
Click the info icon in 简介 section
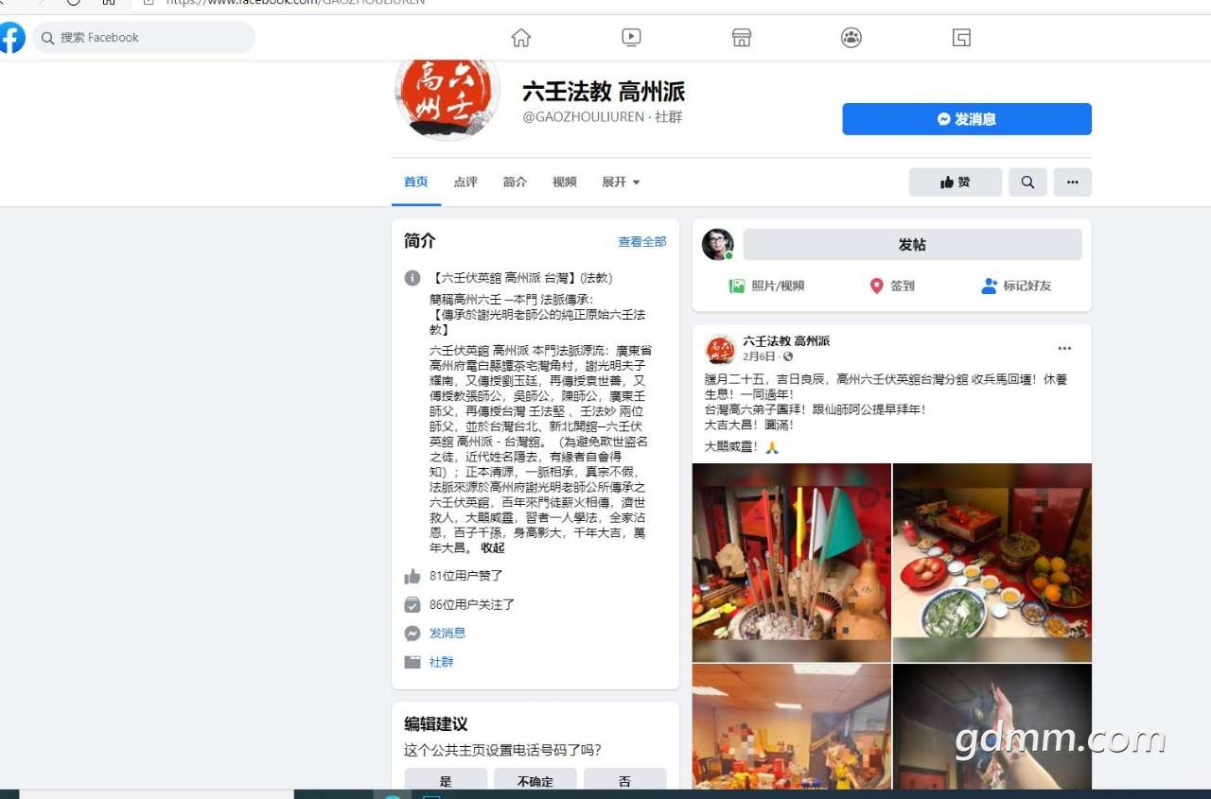[x=412, y=278]
